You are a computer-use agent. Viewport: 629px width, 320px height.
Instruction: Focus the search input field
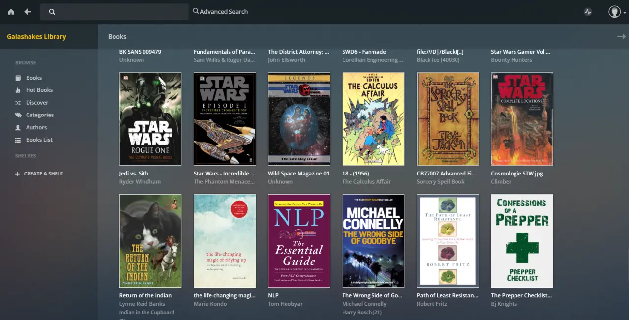click(x=114, y=12)
